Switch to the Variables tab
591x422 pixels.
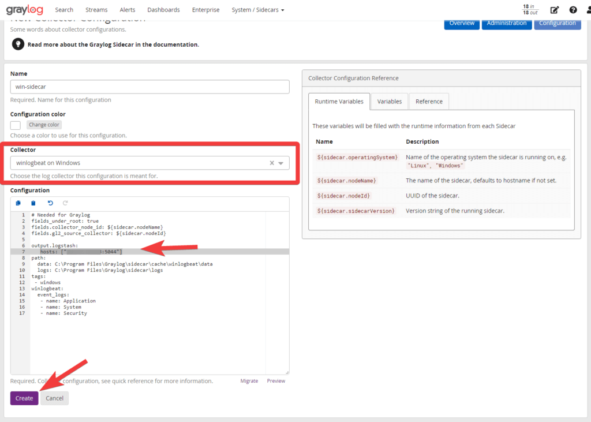(x=390, y=102)
